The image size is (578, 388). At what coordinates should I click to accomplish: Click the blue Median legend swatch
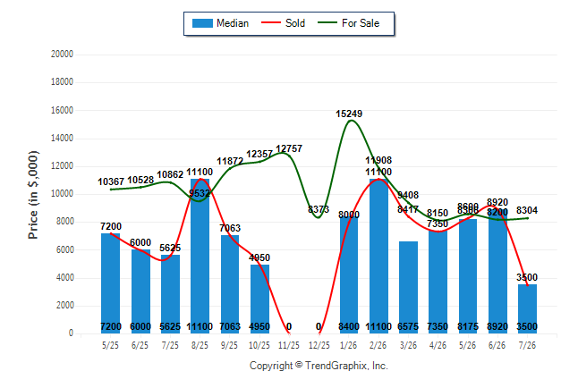coord(202,23)
